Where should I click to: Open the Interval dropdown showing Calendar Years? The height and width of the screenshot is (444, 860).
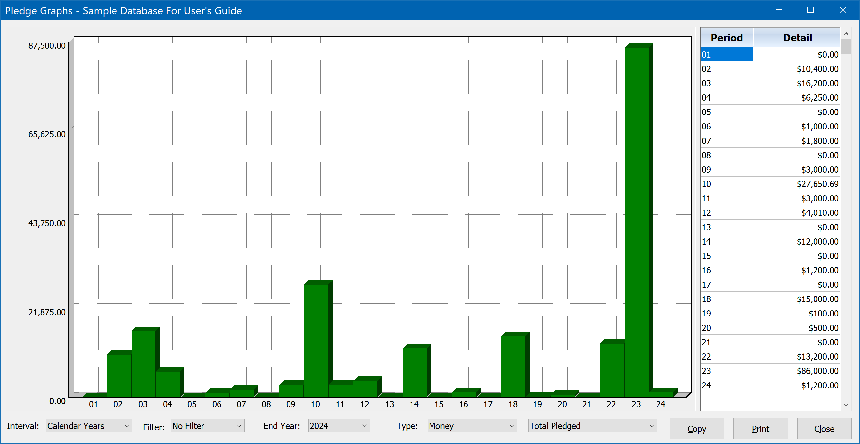(89, 426)
